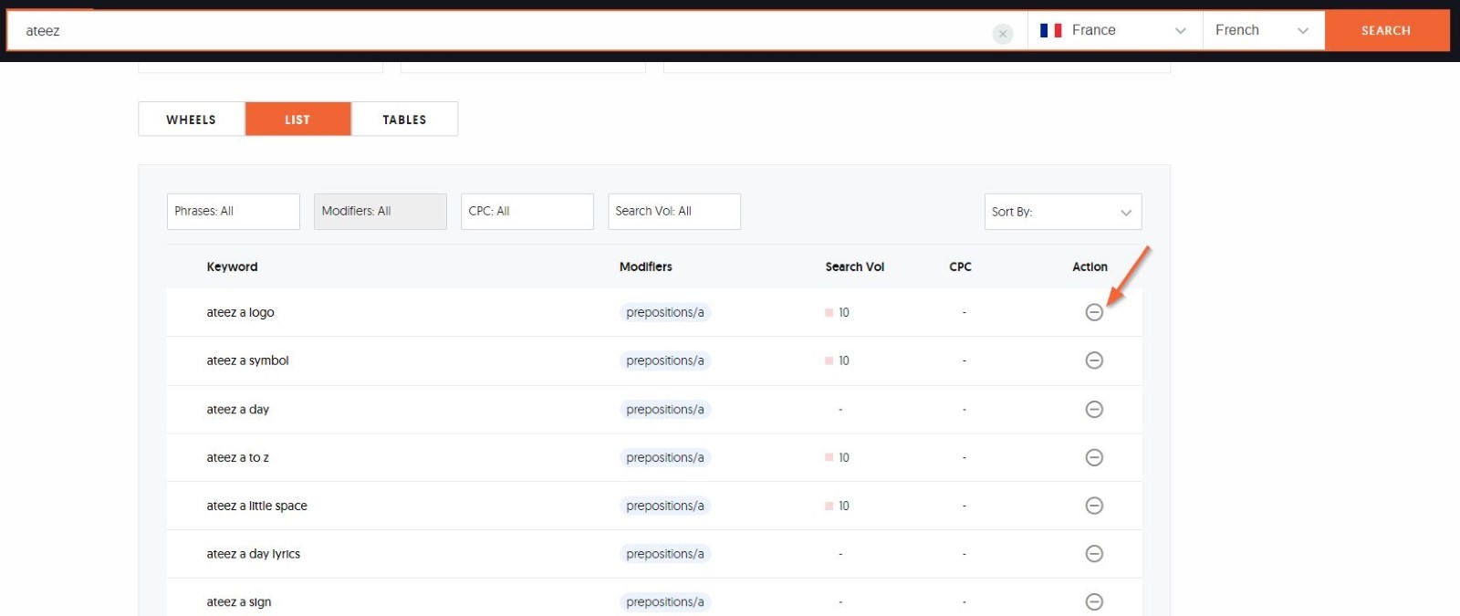Click the 'ateez a day' keyword text
The width and height of the screenshot is (1460, 616).
point(237,409)
